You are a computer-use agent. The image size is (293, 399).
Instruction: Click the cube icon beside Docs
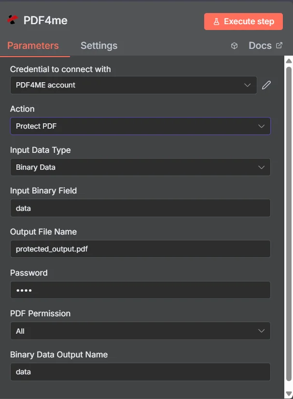click(x=234, y=46)
